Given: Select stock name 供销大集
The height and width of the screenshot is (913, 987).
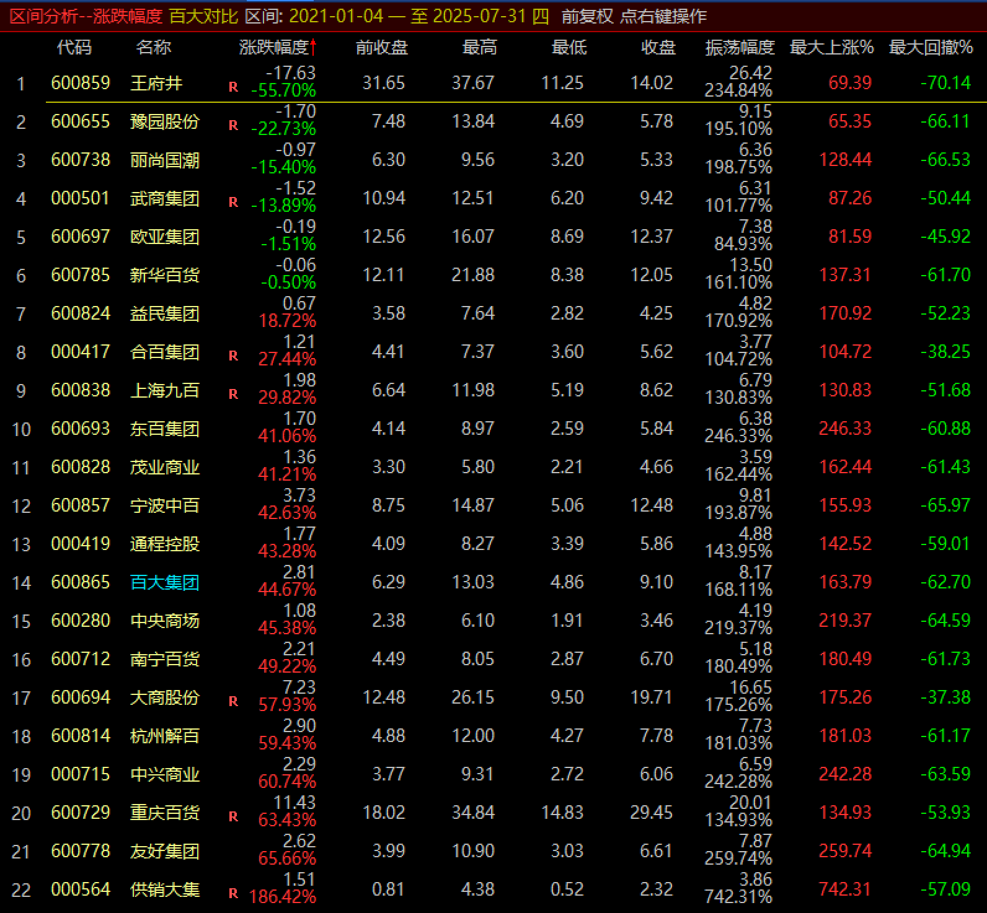Looking at the screenshot, I should [x=165, y=889].
